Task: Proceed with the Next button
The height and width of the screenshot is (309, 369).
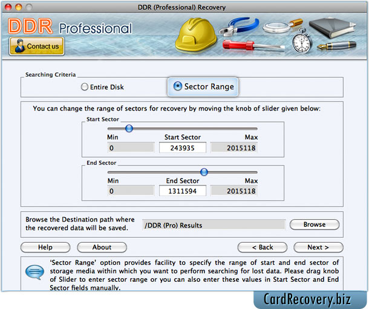Action: (x=318, y=247)
